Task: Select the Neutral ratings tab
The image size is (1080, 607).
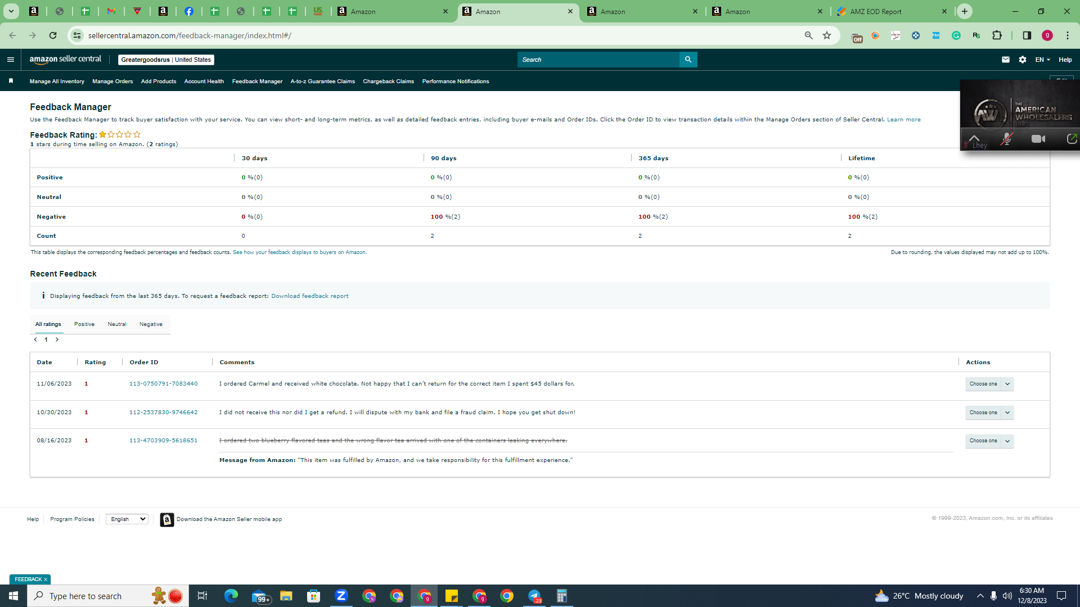Action: pyautogui.click(x=117, y=324)
